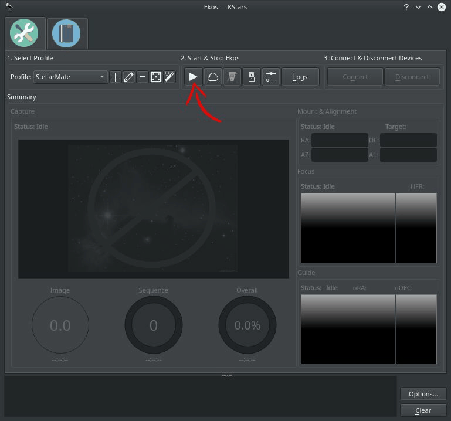Add a new profile with plus icon
451x421 pixels.
115,77
